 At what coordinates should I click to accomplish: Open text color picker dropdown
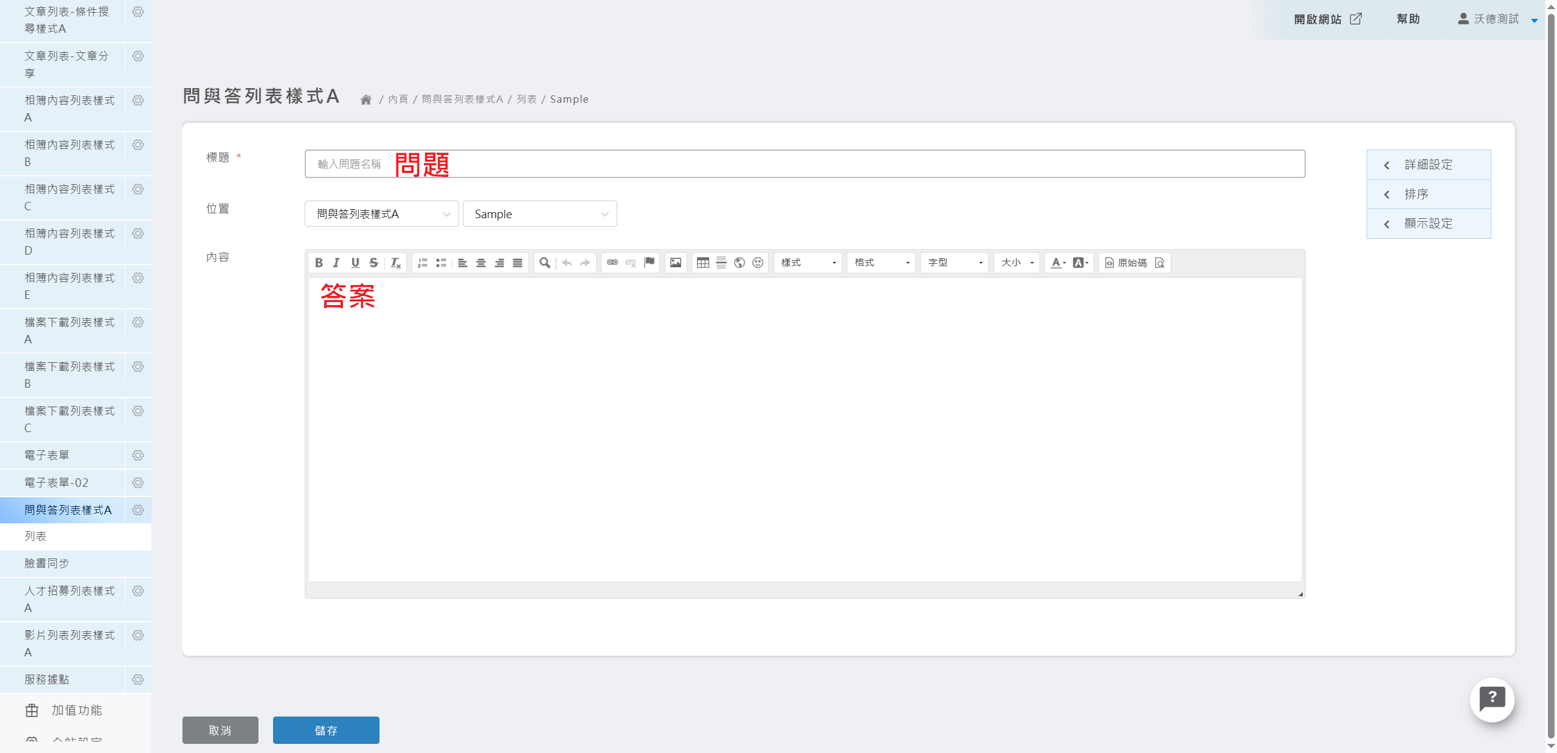pos(1058,263)
